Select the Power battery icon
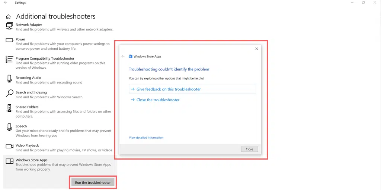 [9, 40]
